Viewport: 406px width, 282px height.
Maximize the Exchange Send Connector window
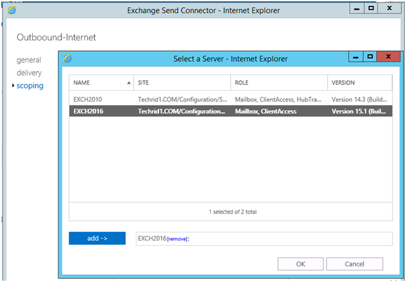pos(371,8)
